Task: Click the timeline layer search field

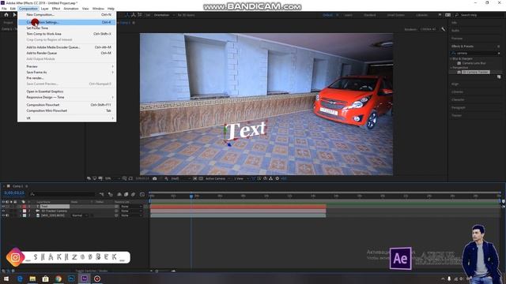Action: [62, 194]
